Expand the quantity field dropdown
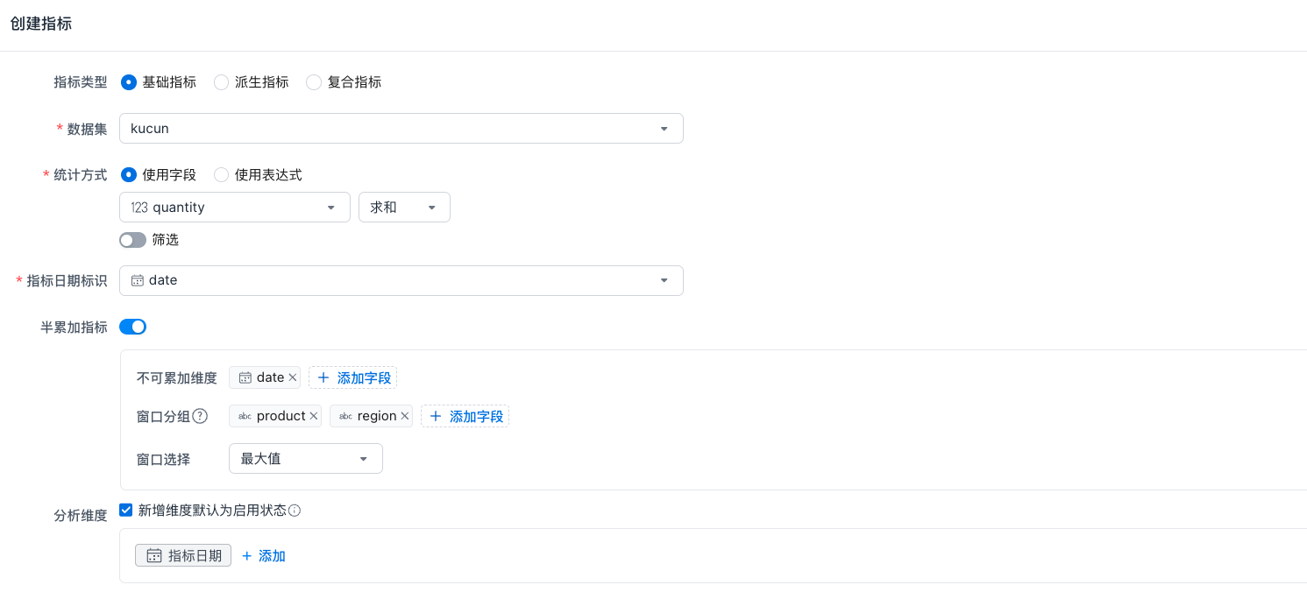The image size is (1307, 592). pos(234,208)
